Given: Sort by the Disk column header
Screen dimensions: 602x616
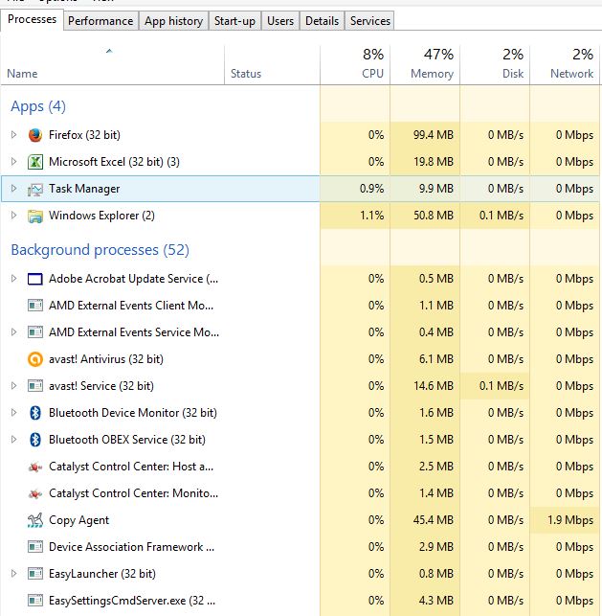Looking at the screenshot, I should [495, 65].
